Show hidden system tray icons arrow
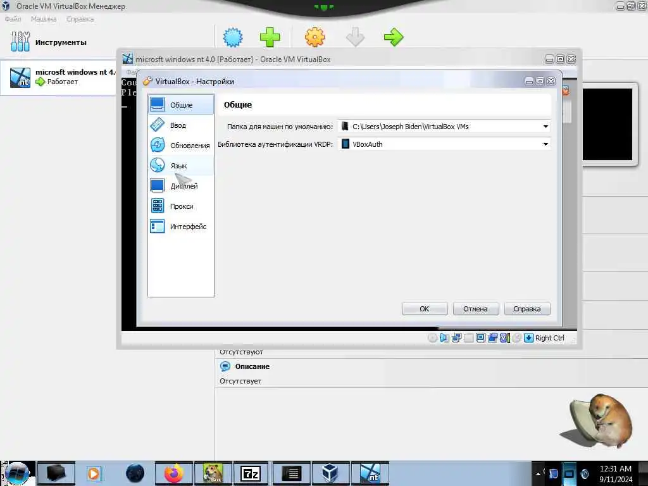This screenshot has height=486, width=648. [538, 473]
